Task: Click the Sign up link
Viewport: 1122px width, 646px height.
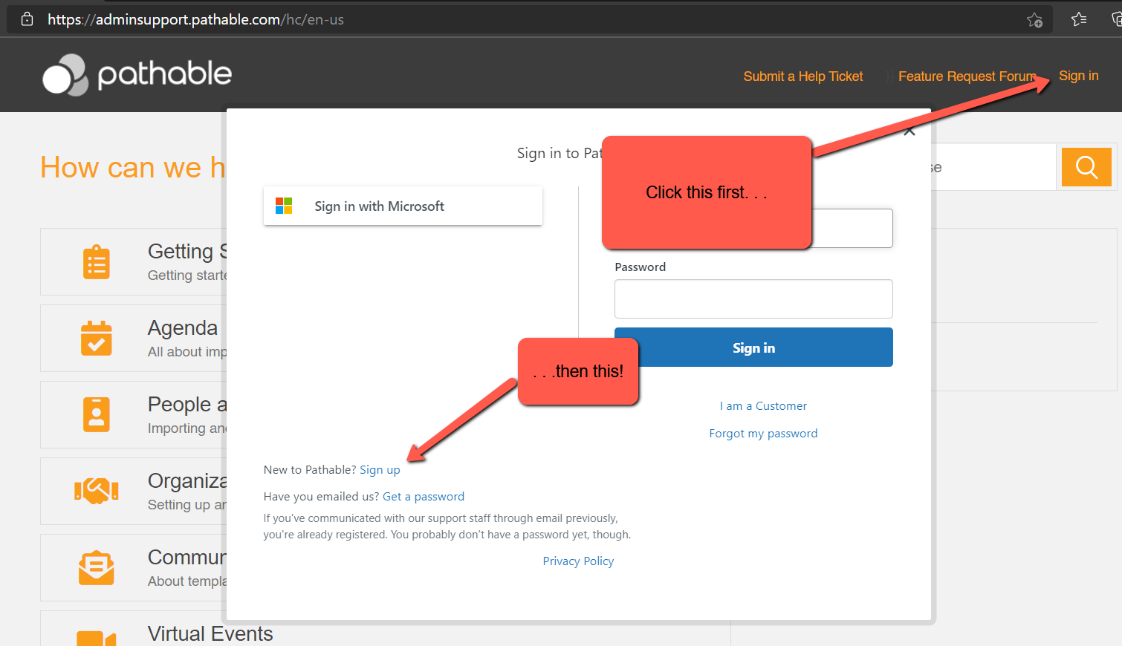Action: click(380, 470)
